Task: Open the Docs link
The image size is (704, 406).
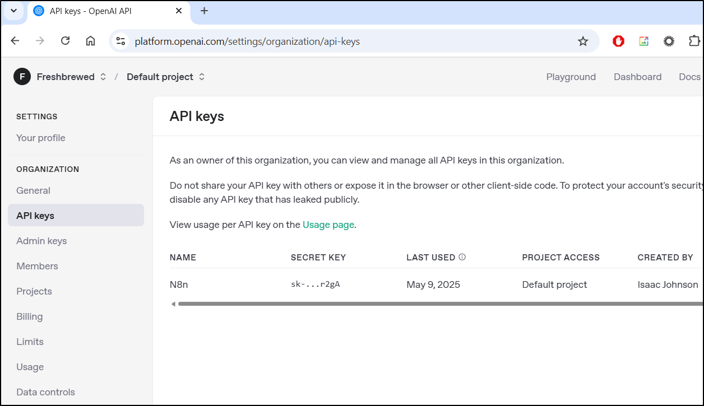Action: (689, 77)
